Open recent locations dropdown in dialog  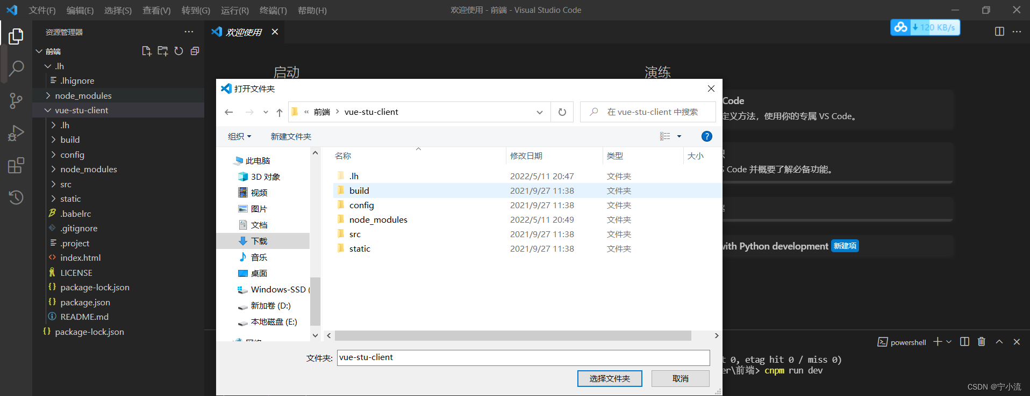click(x=266, y=112)
